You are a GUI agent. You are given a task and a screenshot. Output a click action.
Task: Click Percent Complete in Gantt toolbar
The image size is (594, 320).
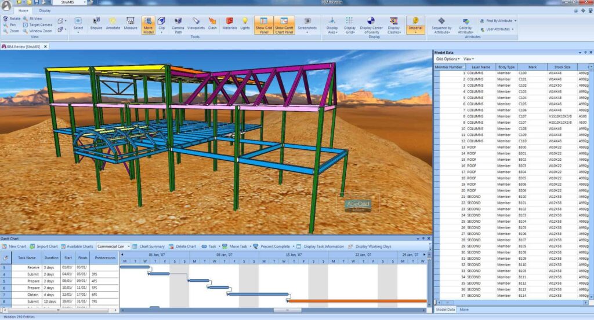coord(271,247)
